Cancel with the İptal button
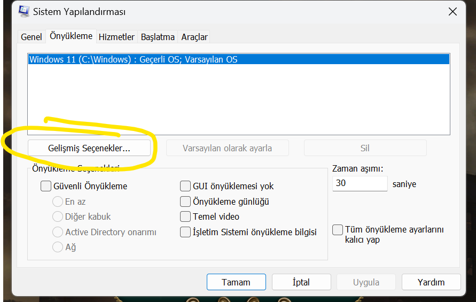The height and width of the screenshot is (302, 476). [301, 282]
